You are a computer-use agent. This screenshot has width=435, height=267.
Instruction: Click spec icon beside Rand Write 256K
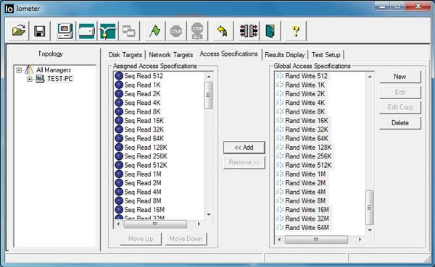pos(280,156)
